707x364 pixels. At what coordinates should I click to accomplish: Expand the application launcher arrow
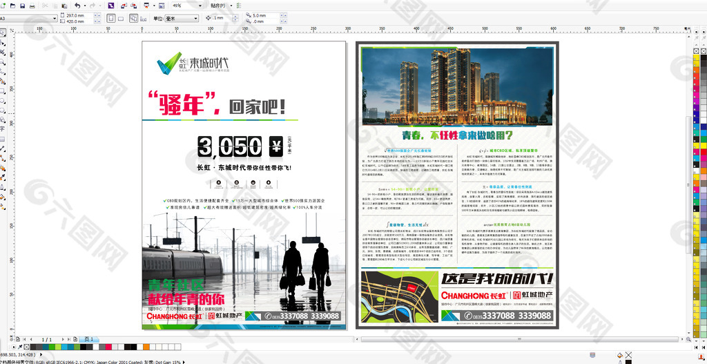pos(154,6)
